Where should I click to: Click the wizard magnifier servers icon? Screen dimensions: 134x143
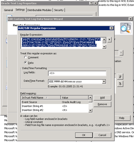pyautogui.click(x=126, y=28)
